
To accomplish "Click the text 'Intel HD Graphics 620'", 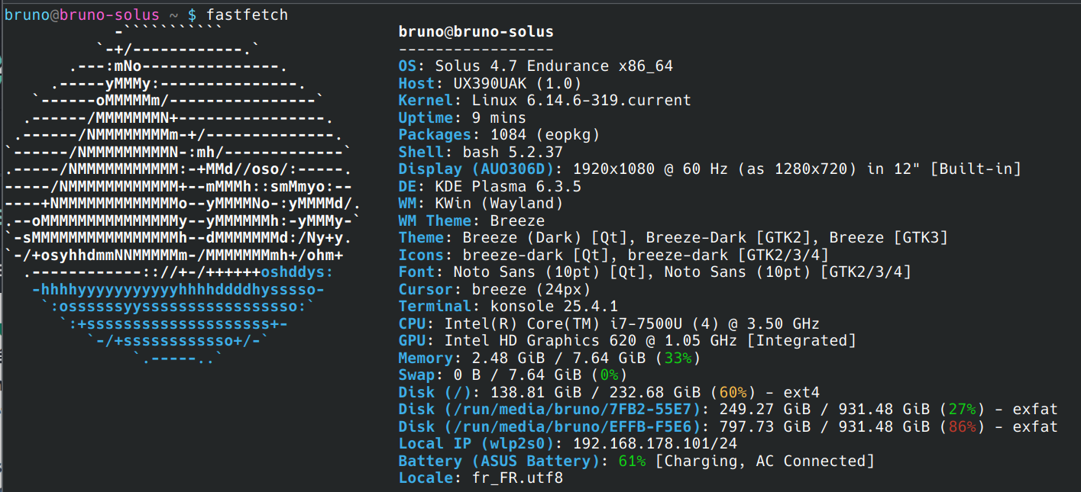I will 540,340.
